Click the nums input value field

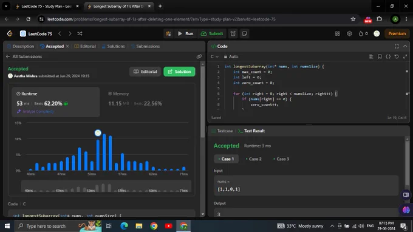pyautogui.click(x=305, y=186)
